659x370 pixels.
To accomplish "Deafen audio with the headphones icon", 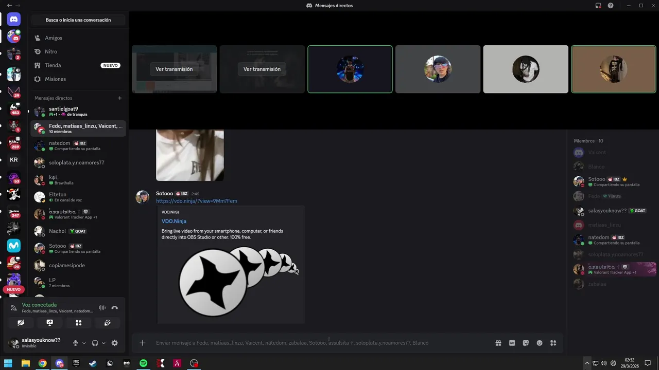I will 95,343.
